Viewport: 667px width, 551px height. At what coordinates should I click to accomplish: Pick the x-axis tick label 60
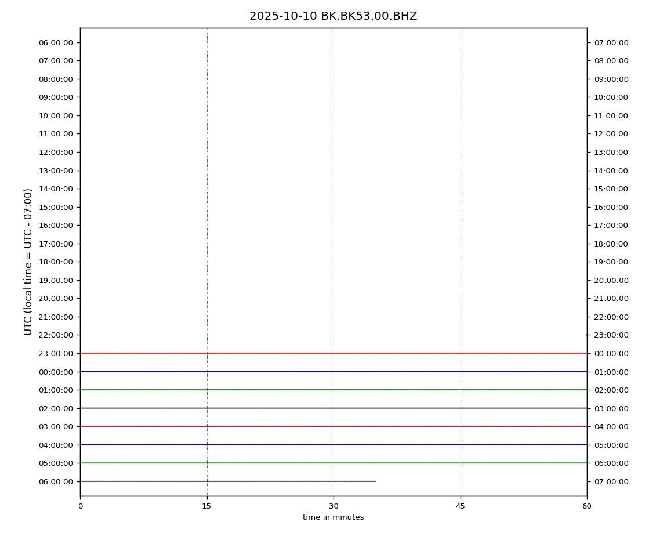pos(587,506)
